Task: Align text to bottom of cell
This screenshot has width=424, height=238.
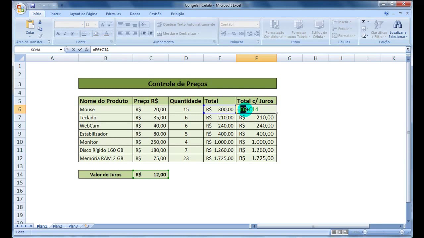Action: pyautogui.click(x=135, y=24)
